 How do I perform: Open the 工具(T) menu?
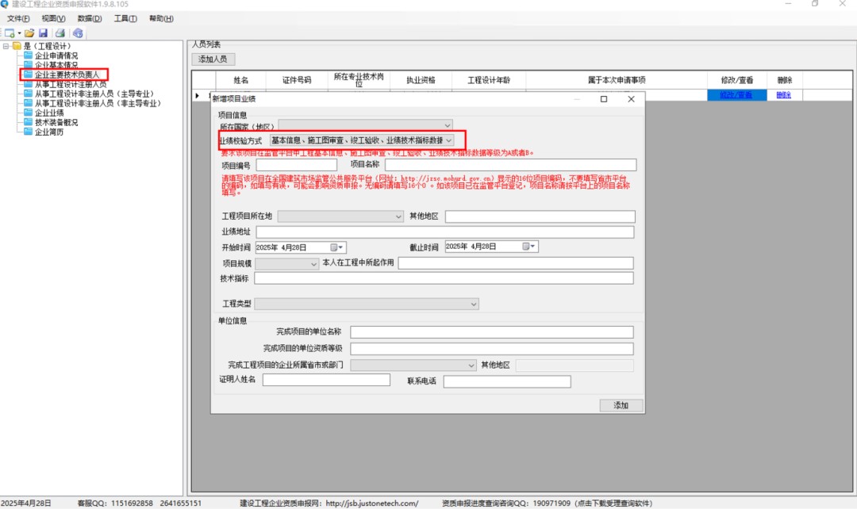pos(125,18)
